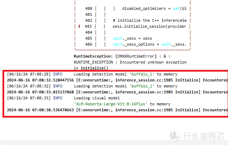Viewport: 228px width, 145px height.
Task: Click the 'Loading visual model' message
Action: tap(97, 98)
